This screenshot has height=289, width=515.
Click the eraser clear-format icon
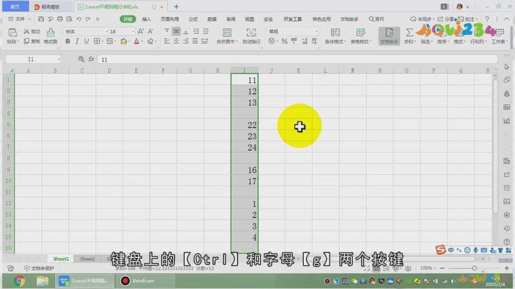point(151,41)
